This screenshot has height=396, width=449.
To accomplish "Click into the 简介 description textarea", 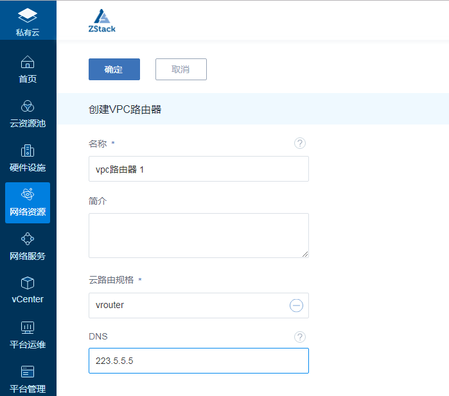I will (198, 236).
